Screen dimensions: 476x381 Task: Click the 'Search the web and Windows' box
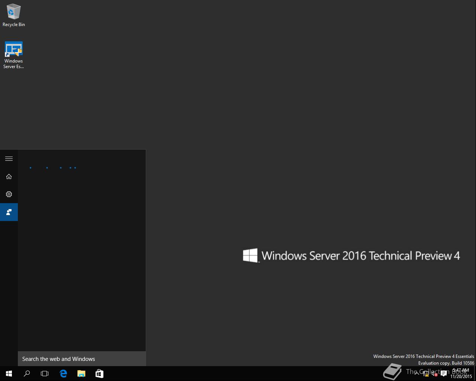coord(82,359)
